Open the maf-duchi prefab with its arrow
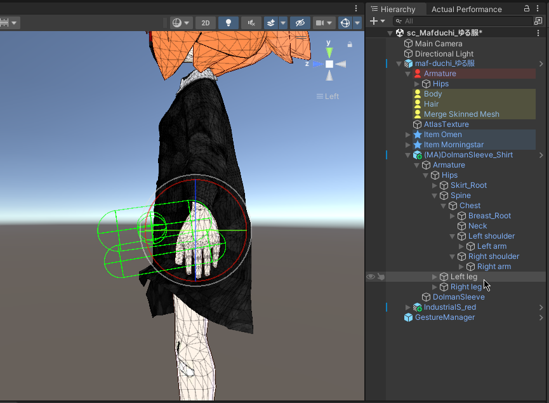This screenshot has height=403, width=549. pos(541,63)
